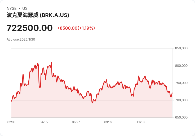Select the 700,000 y-axis label

[181, 100]
